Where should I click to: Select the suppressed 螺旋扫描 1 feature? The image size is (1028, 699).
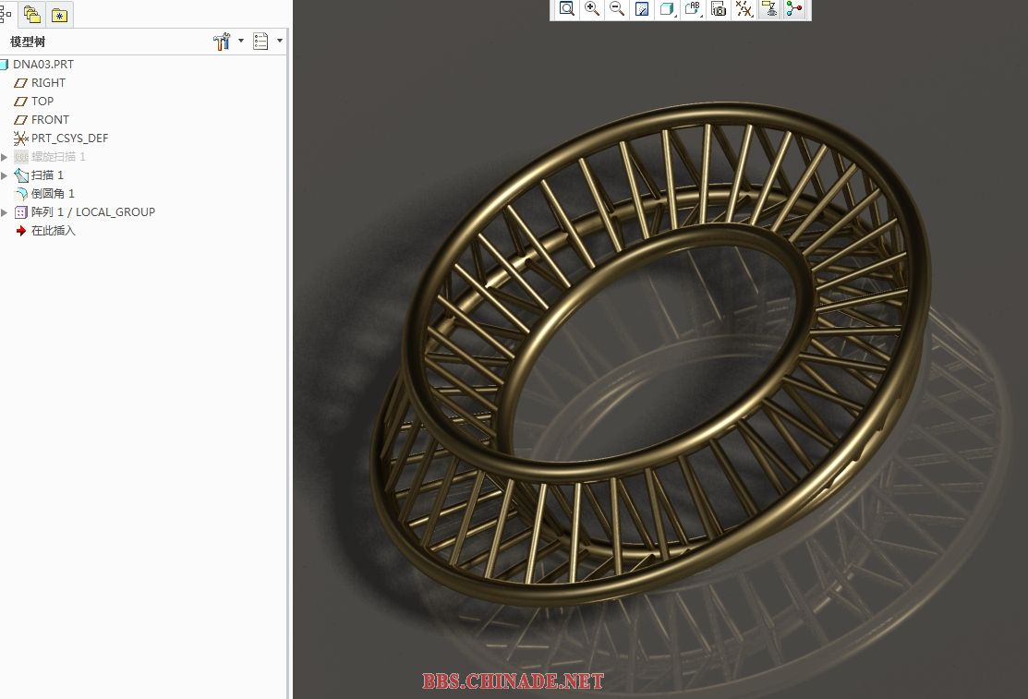pyautogui.click(x=58, y=157)
